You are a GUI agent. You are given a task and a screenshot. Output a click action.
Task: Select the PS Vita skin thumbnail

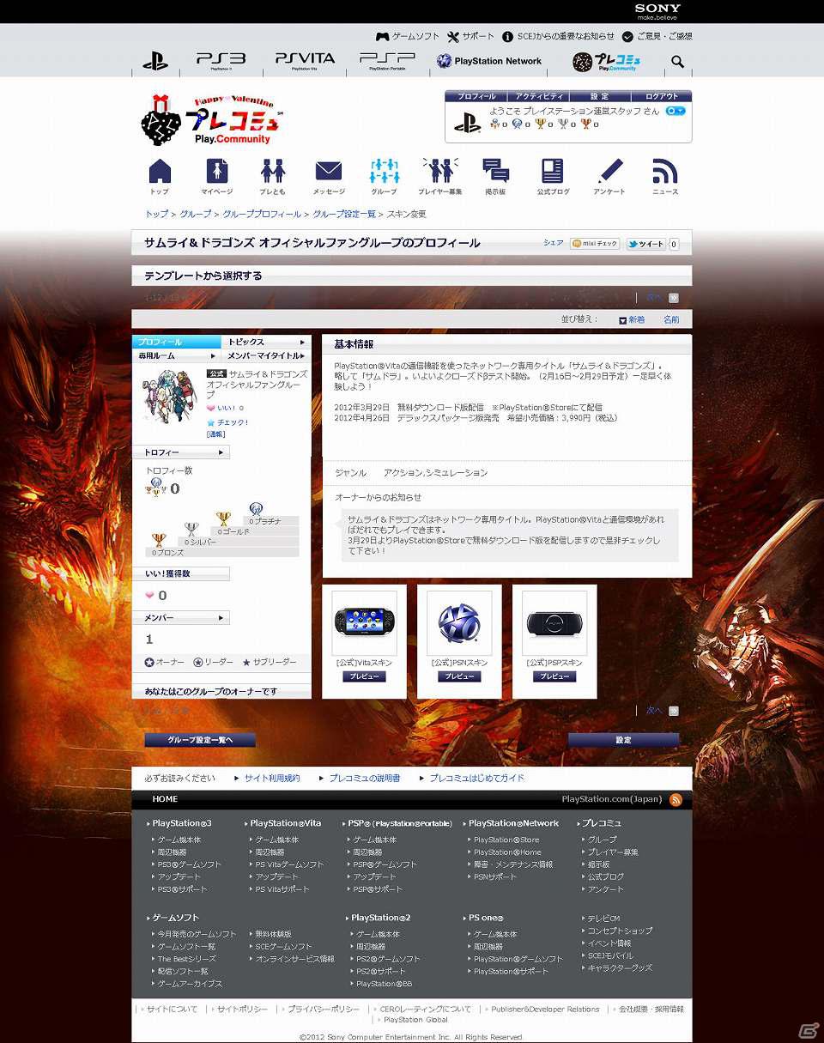click(364, 623)
